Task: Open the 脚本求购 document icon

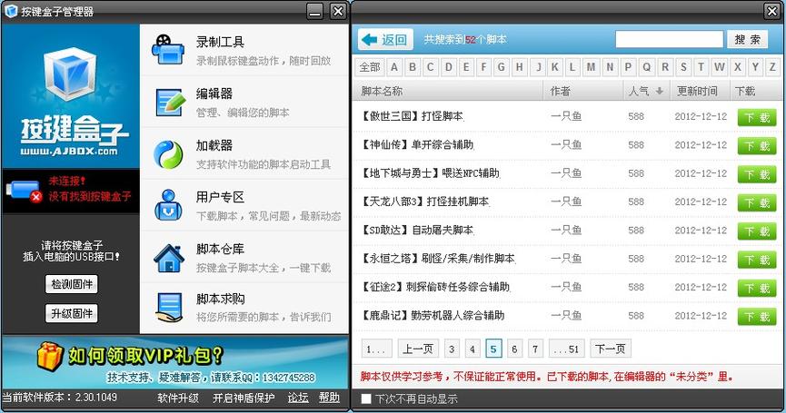Action: point(169,308)
